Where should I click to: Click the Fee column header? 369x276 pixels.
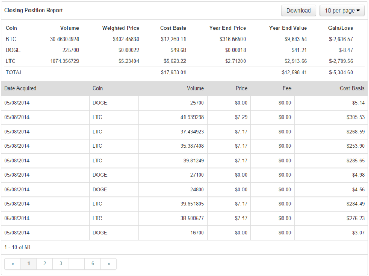point(287,88)
